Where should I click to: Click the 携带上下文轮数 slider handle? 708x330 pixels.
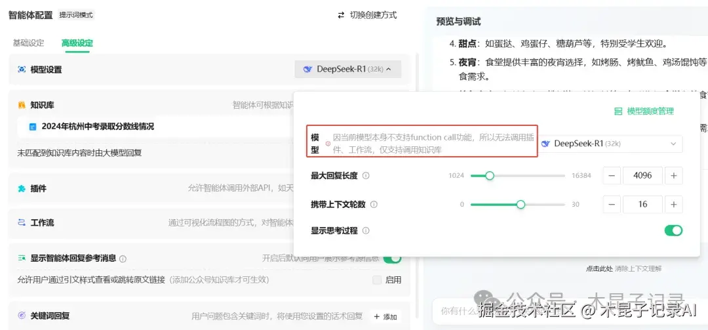[521, 204]
